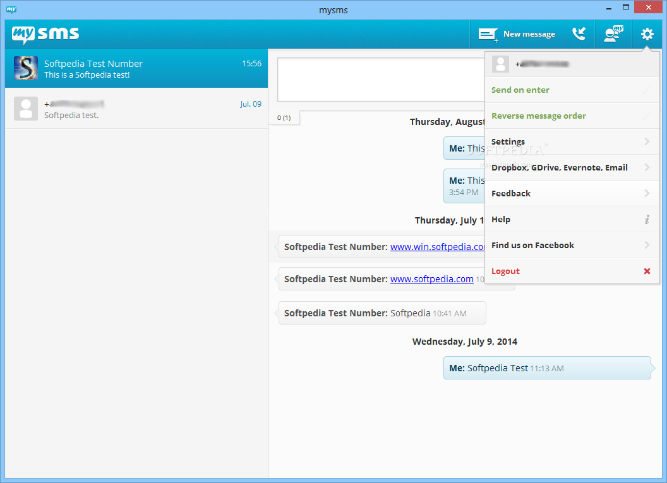Click the message text input box
The image size is (667, 483).
point(381,80)
